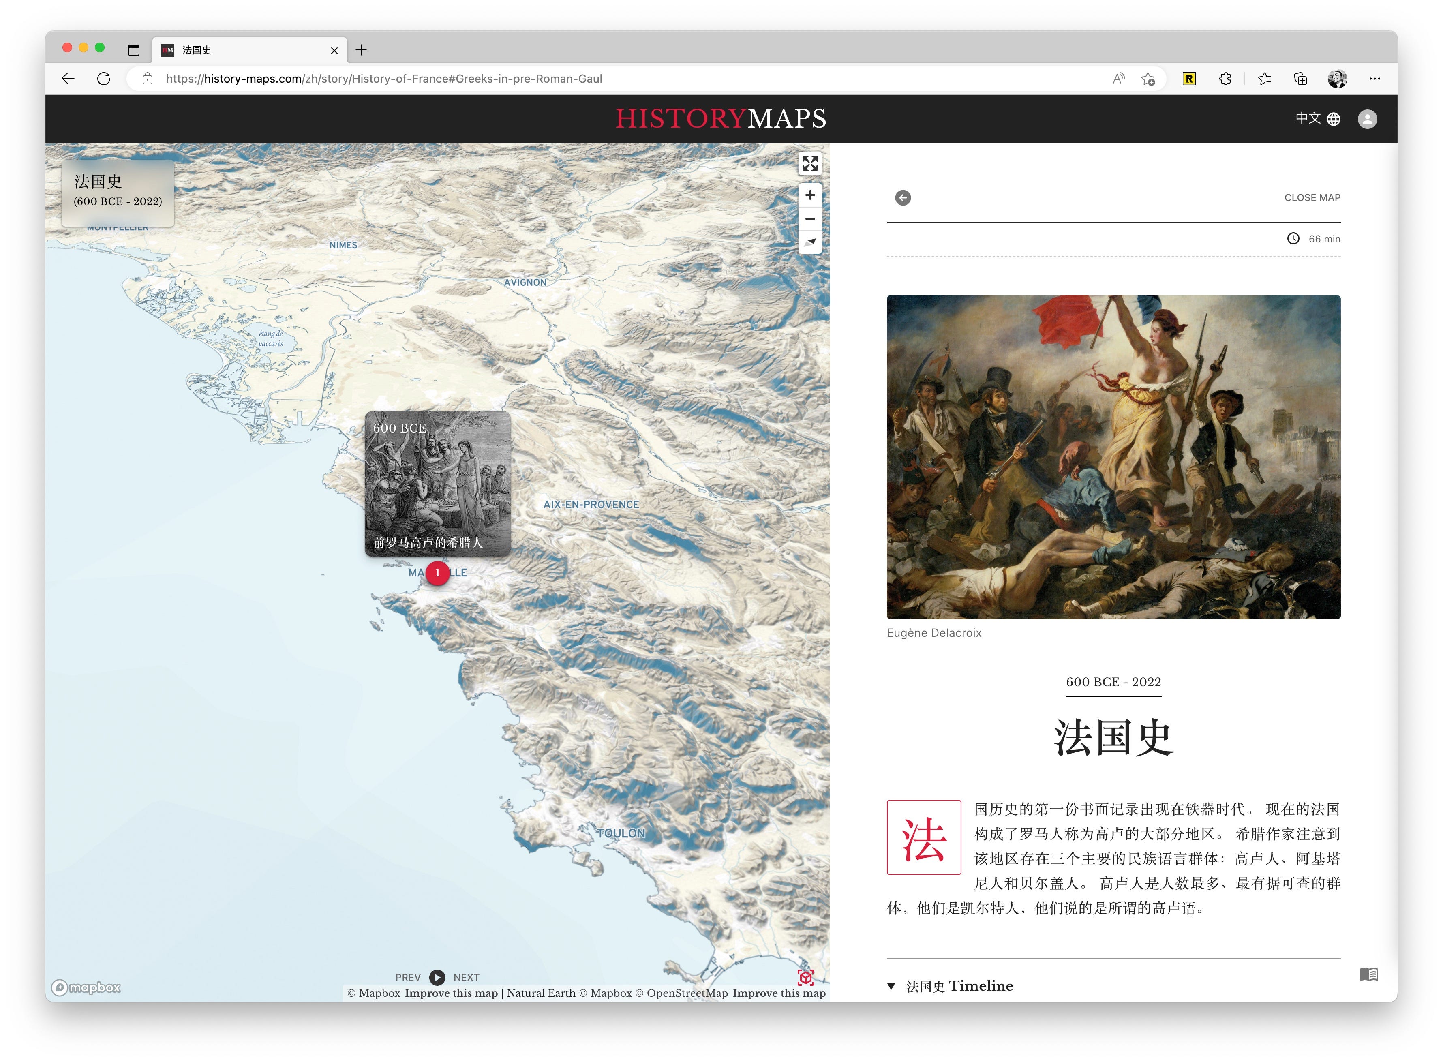Open the yellow R extension icon
The image size is (1443, 1062).
pos(1189,78)
